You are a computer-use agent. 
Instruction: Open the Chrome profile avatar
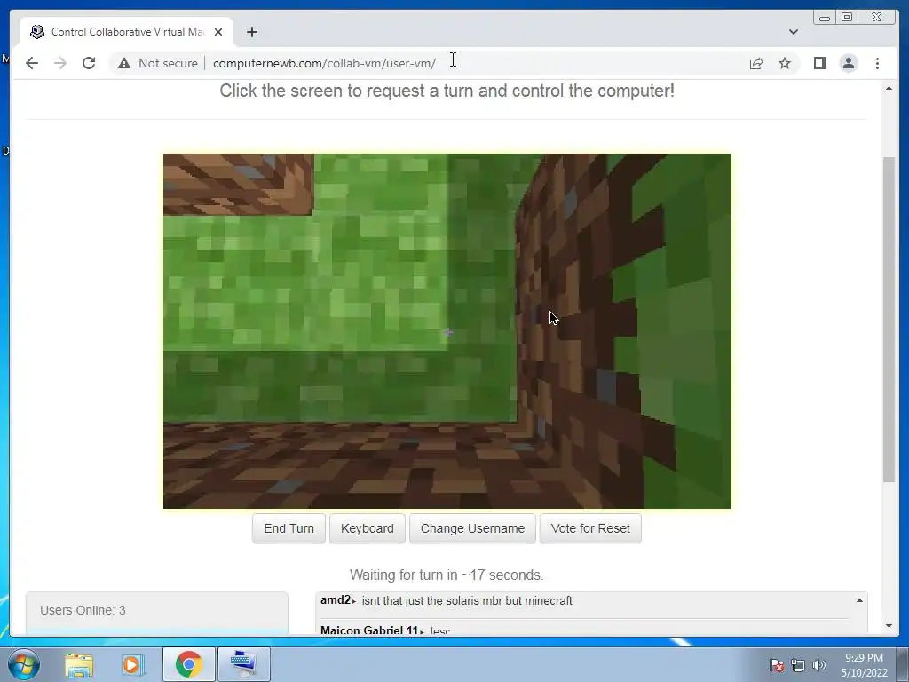pyautogui.click(x=848, y=63)
